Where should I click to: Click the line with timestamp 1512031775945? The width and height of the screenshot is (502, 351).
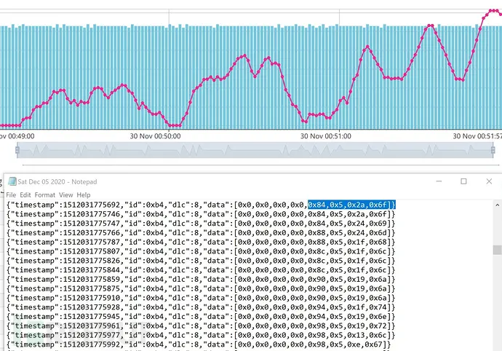click(201, 316)
